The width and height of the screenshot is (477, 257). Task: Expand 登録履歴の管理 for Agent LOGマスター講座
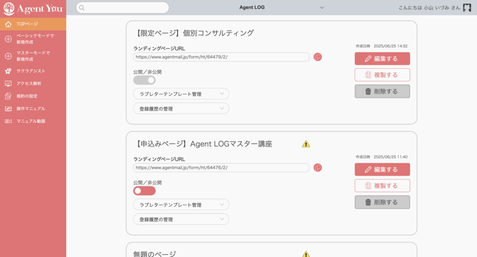coord(181,219)
